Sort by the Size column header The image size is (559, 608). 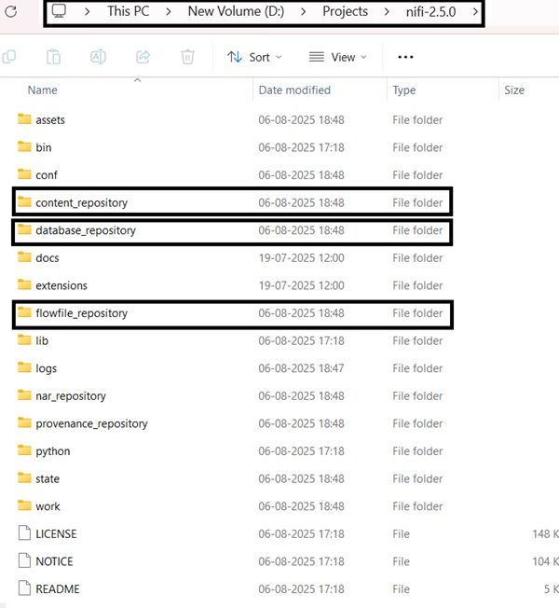coord(514,90)
